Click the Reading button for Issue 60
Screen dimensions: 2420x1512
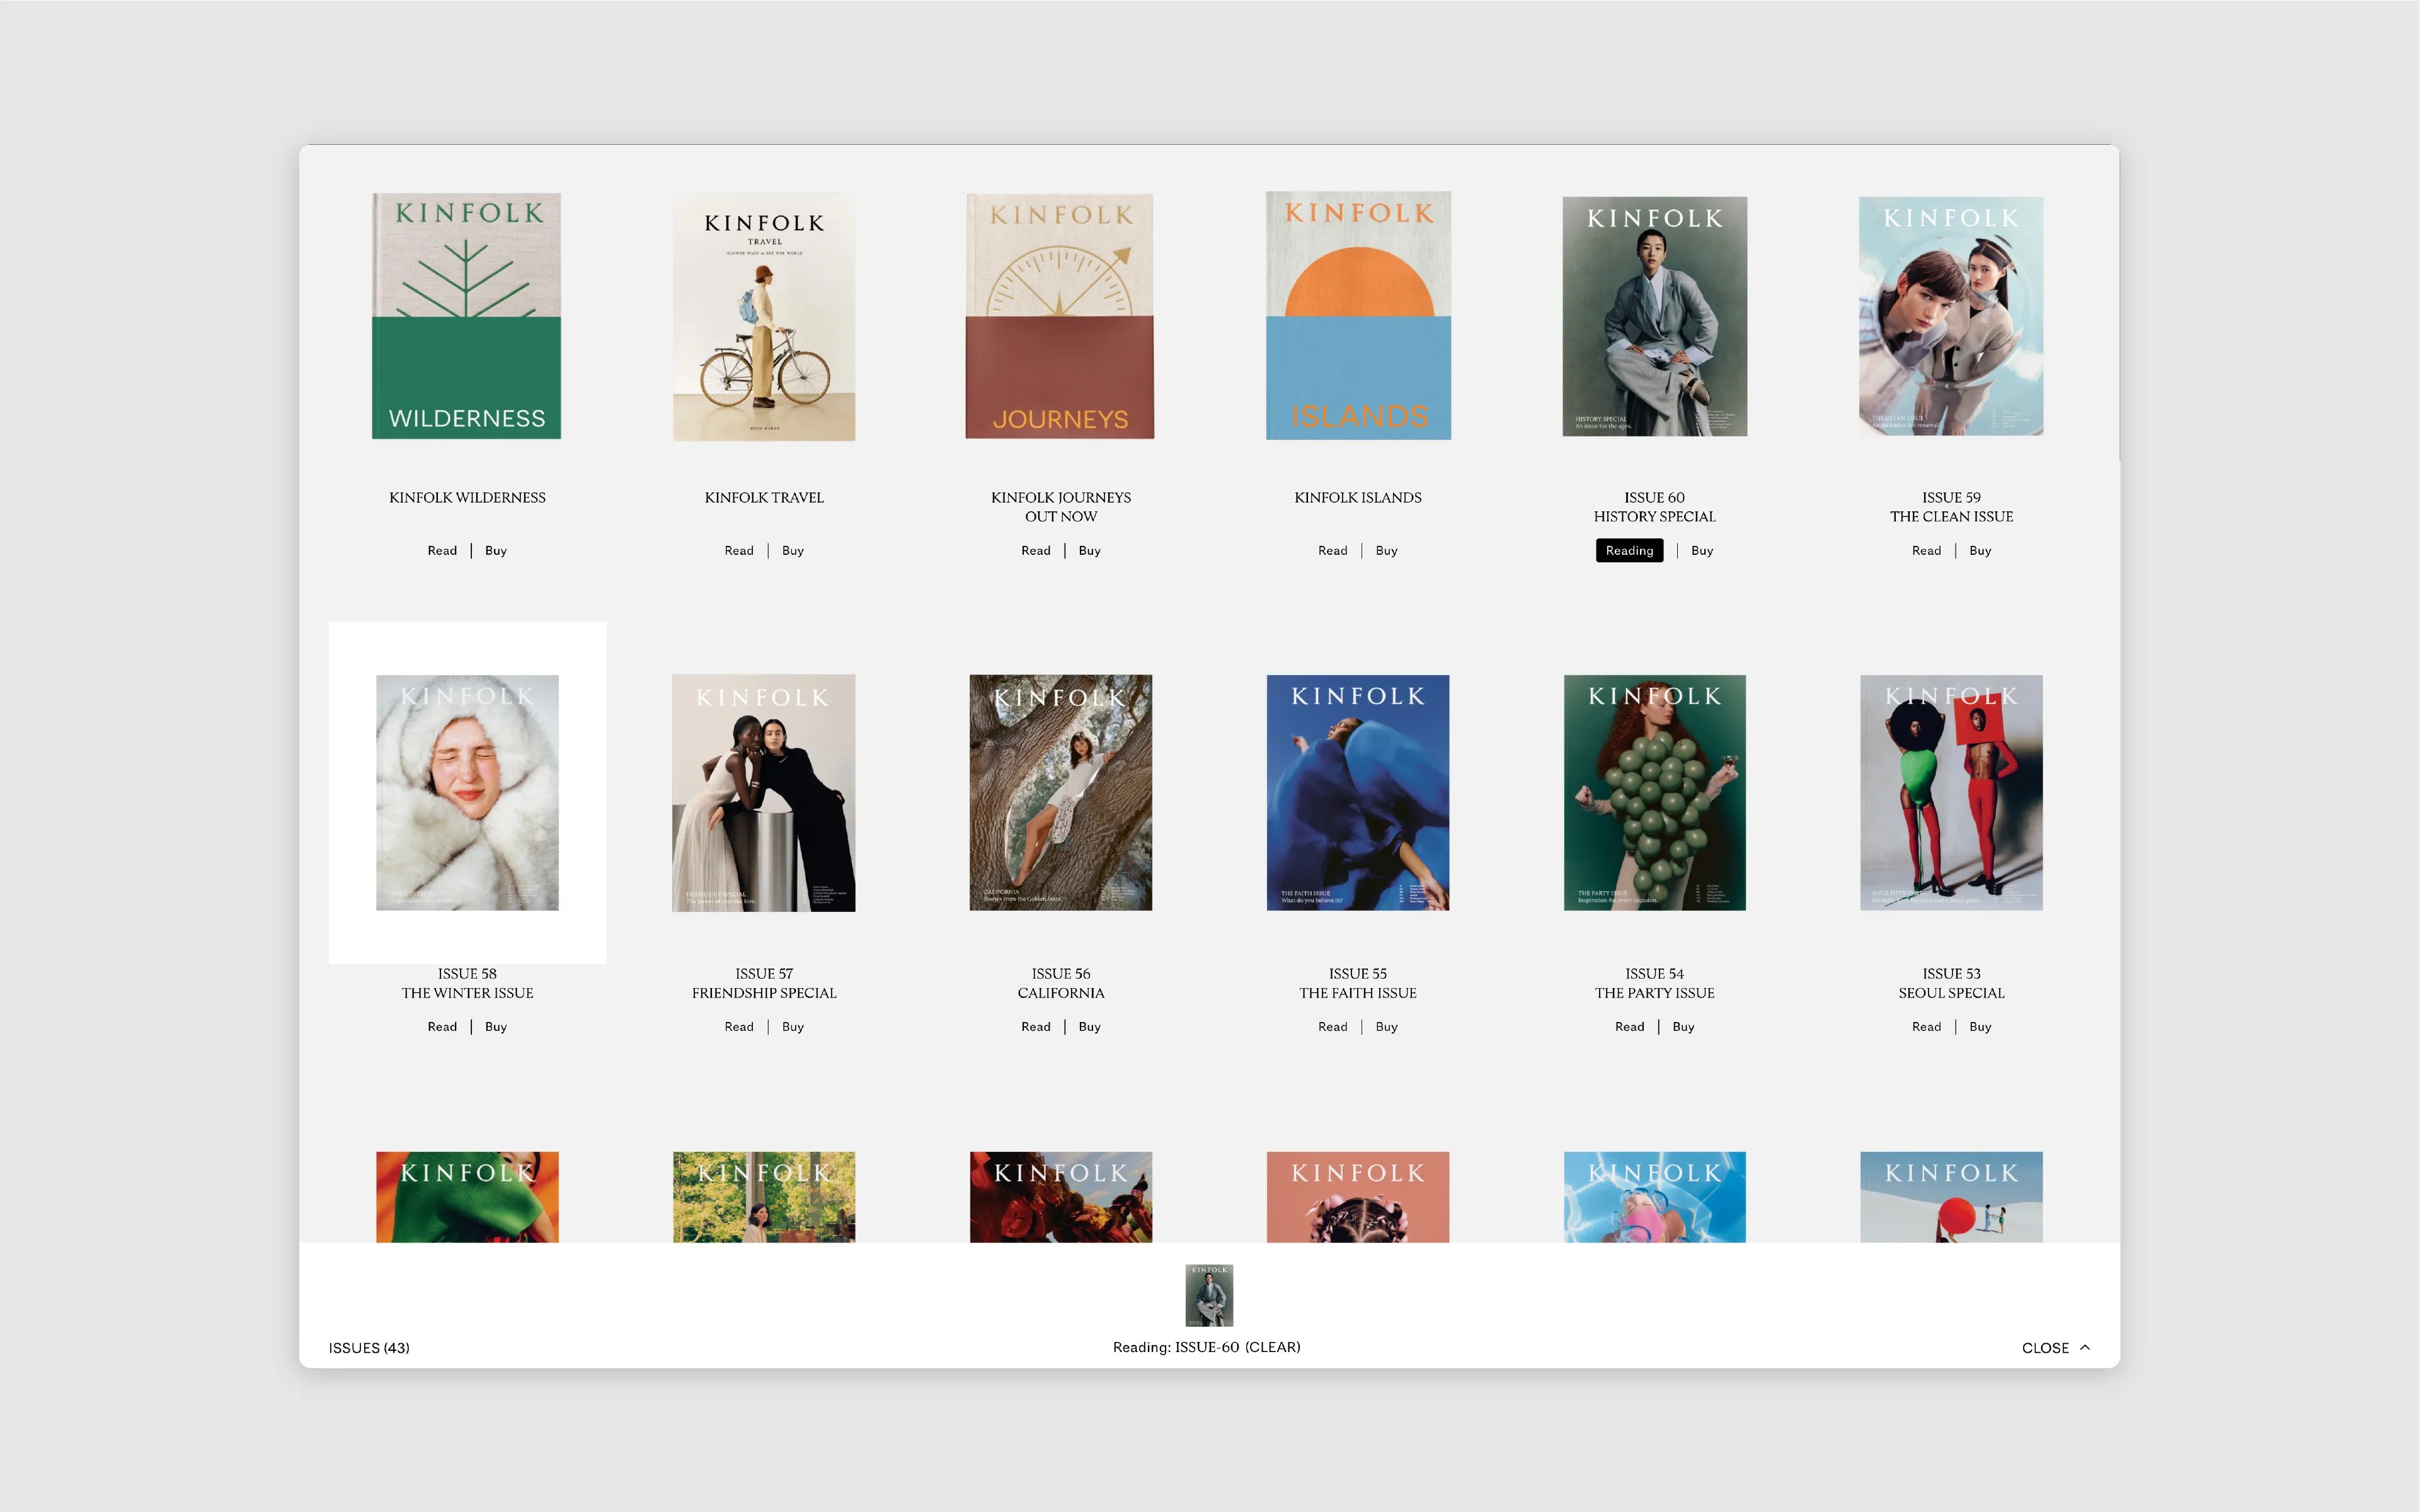point(1630,551)
